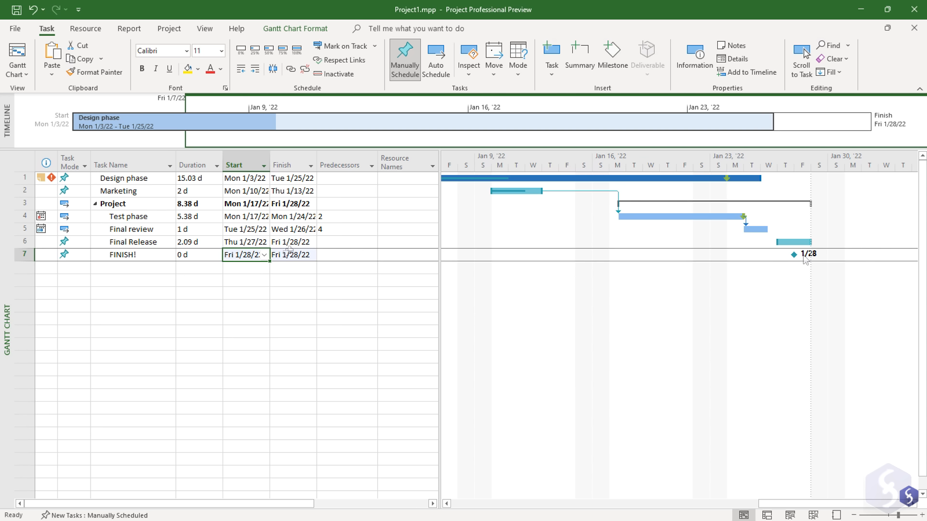This screenshot has height=521, width=927.
Task: Click Inactivate task button
Action: 333,74
